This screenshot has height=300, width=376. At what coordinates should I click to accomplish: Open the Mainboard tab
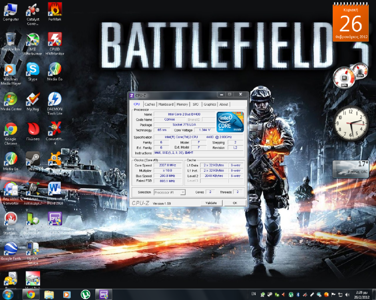point(166,104)
